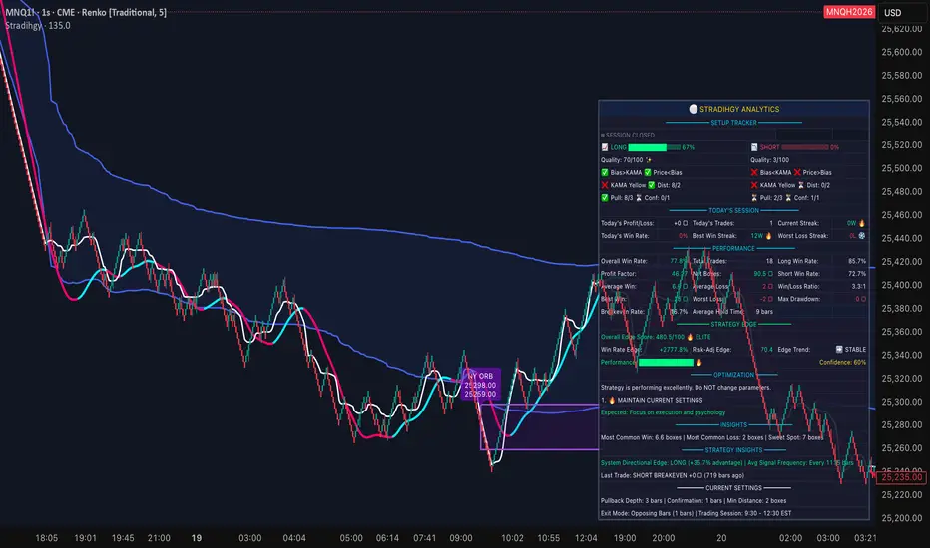Click the PERFORMANCE section header

733,249
